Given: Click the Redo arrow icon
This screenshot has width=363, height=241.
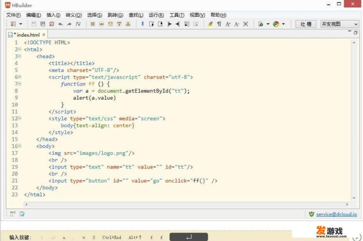Looking at the screenshot, I should pyautogui.click(x=69, y=24).
